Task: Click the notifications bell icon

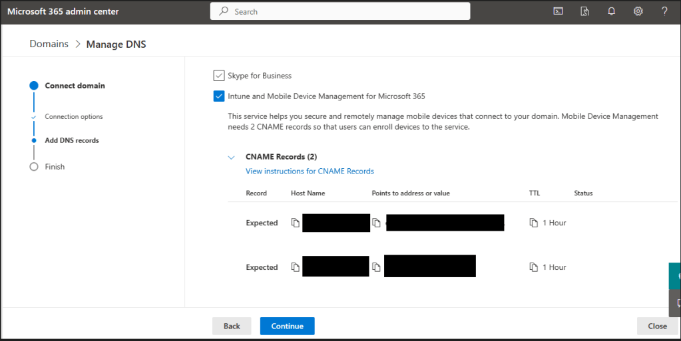Action: [x=611, y=11]
